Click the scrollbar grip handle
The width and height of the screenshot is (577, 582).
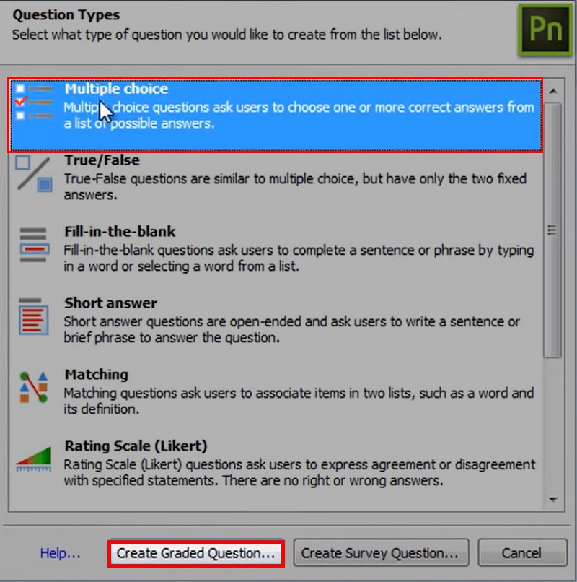(x=552, y=230)
